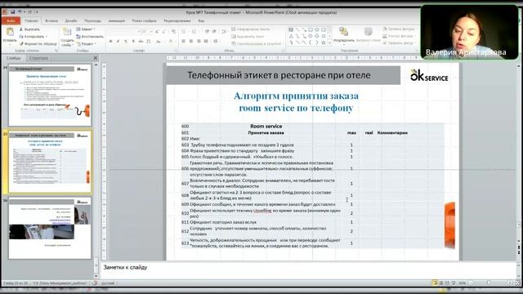
Task: Click Center text alignment icon
Action: 191,41
